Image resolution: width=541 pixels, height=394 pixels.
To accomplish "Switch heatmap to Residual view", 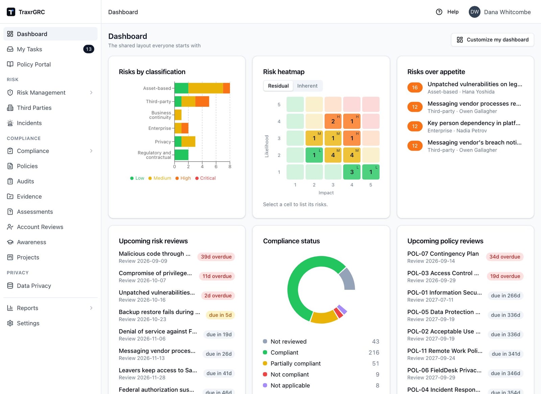I will pos(278,86).
